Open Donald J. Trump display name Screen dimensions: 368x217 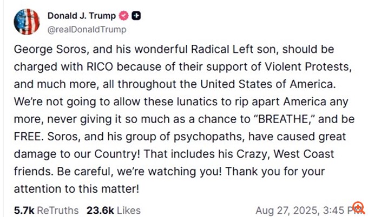pyautogui.click(x=82, y=16)
